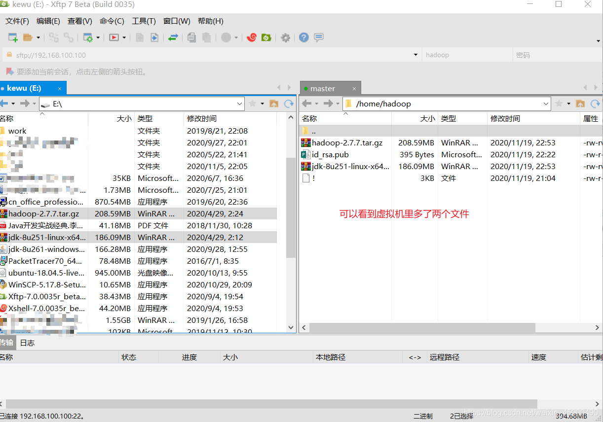The image size is (603, 422).
Task: Expand the local E:\ path dropdown
Action: (x=240, y=104)
